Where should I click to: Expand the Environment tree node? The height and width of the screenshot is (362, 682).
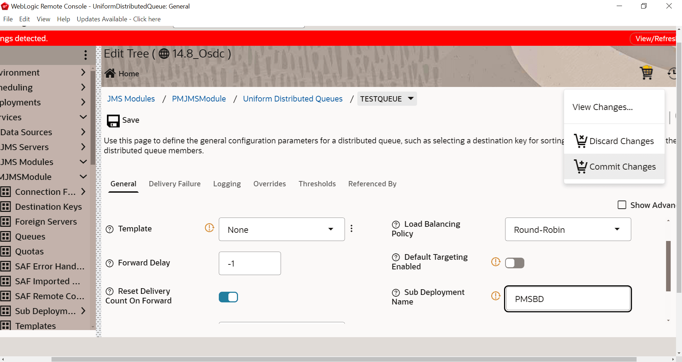(x=83, y=72)
